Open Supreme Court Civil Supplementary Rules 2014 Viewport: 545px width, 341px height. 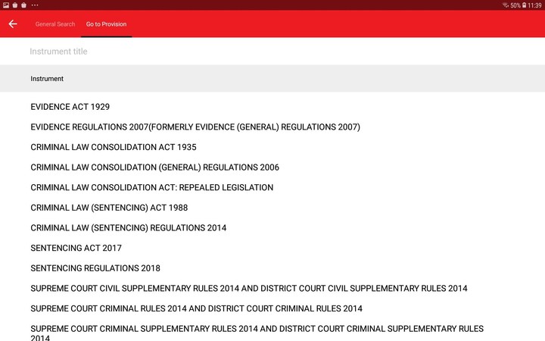248,289
